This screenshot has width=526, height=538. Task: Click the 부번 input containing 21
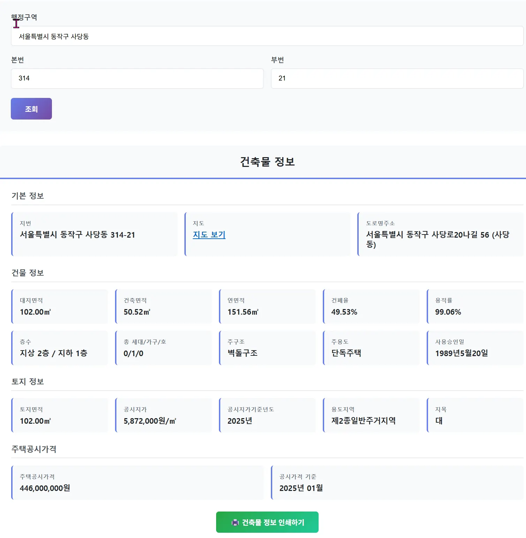click(x=397, y=78)
